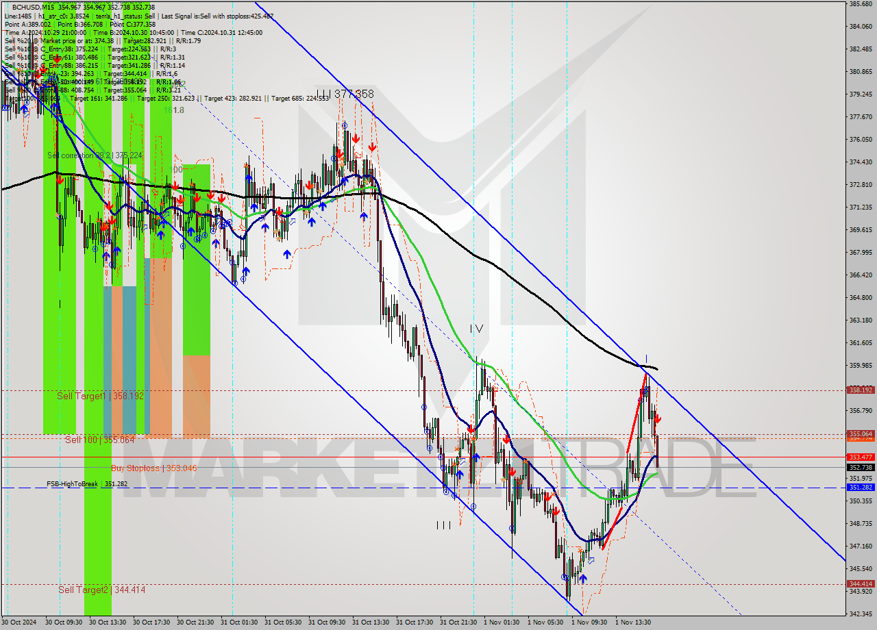Select the 'Sell Target2 | 344.414' label

pos(102,589)
